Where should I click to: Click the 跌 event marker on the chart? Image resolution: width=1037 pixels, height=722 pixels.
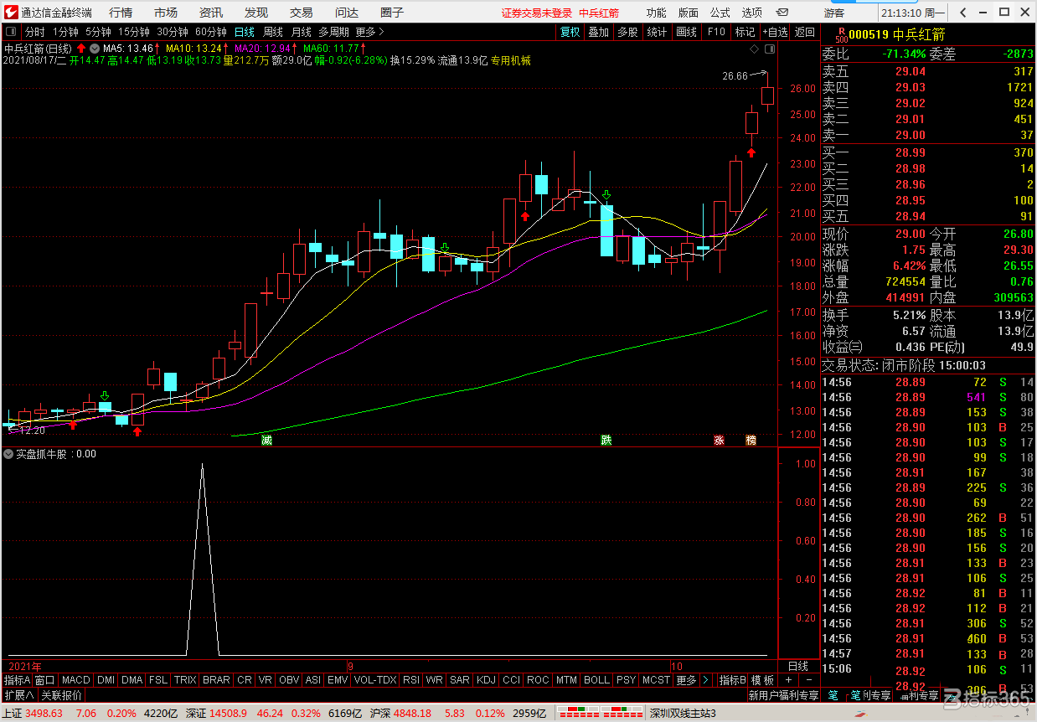click(606, 440)
